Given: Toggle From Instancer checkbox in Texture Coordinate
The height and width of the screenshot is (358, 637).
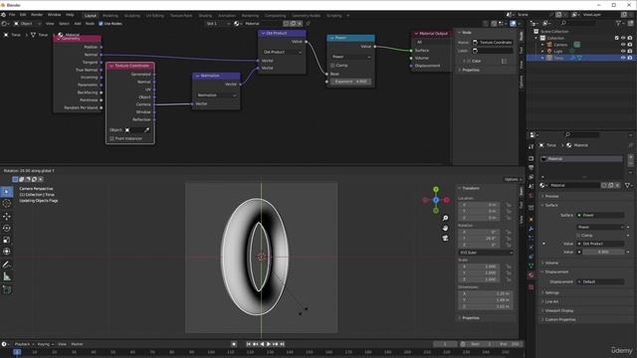Looking at the screenshot, I should (x=111, y=139).
